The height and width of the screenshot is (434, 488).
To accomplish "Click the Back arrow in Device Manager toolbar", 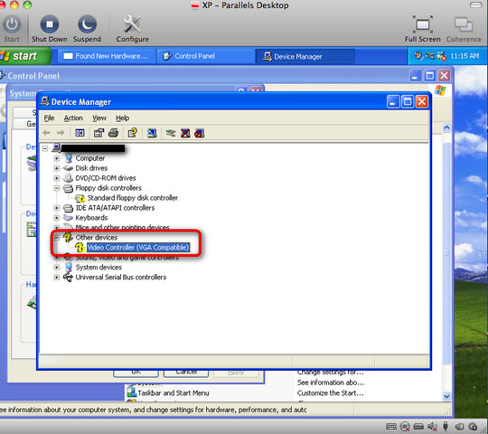I will pyautogui.click(x=47, y=133).
